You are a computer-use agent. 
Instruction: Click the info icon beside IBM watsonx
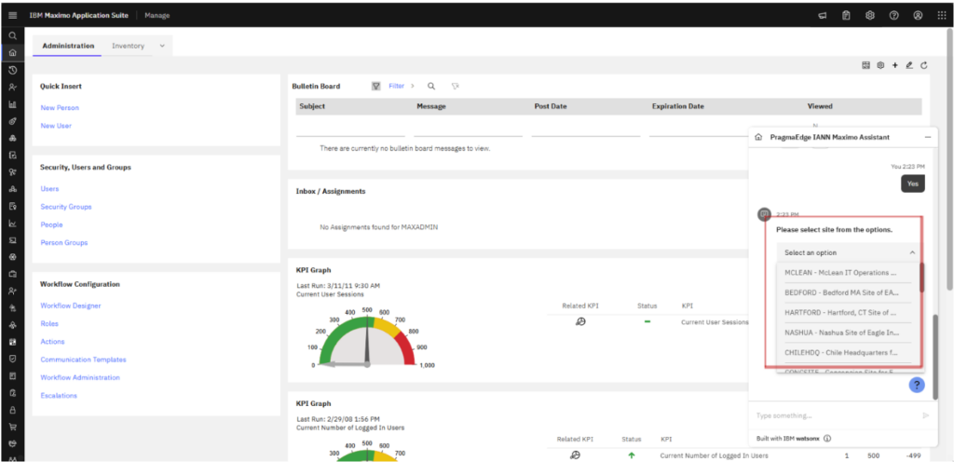click(827, 439)
